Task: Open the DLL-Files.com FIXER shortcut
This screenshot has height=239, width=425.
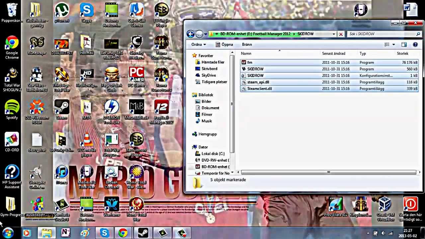Action: 37,112
